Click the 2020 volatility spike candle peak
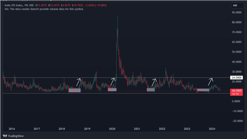Screen dimensions: 247x139 click(x=118, y=16)
